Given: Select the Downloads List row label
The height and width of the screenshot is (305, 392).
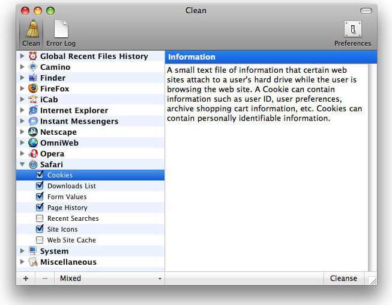Looking at the screenshot, I should click(71, 186).
